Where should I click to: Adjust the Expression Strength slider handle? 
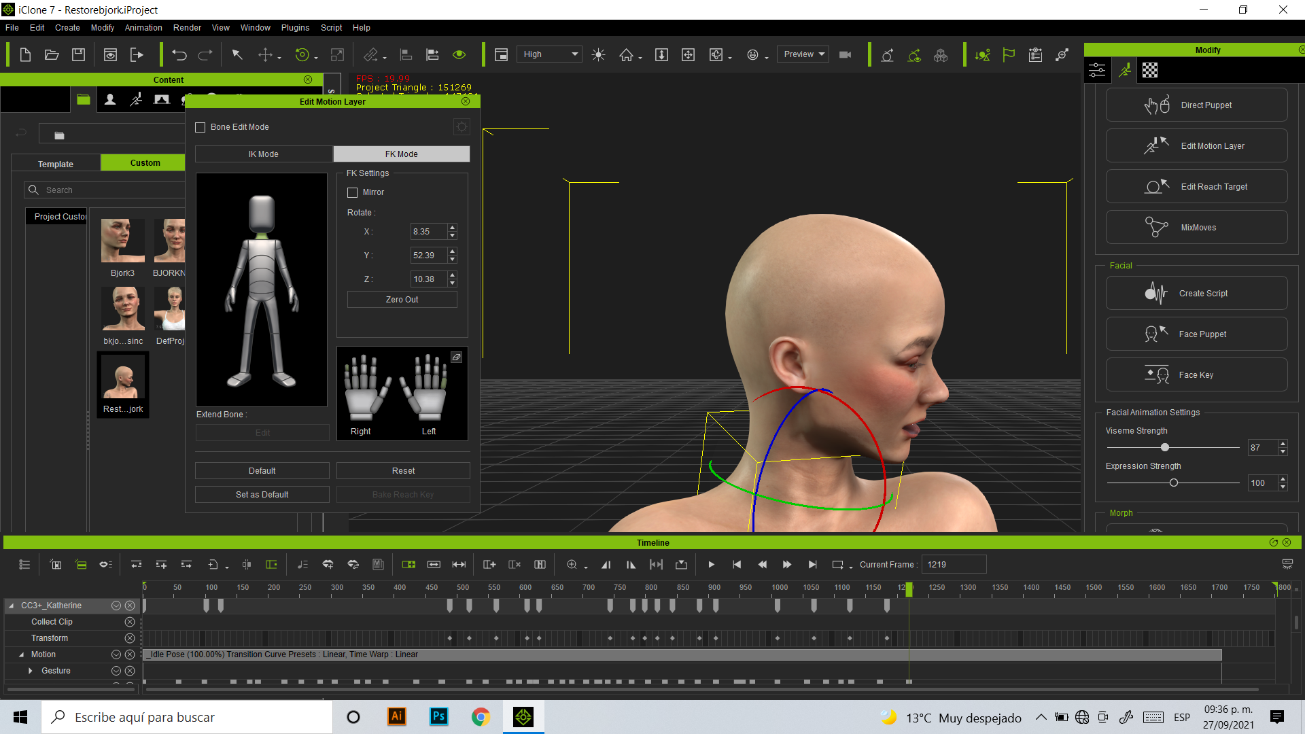1174,483
